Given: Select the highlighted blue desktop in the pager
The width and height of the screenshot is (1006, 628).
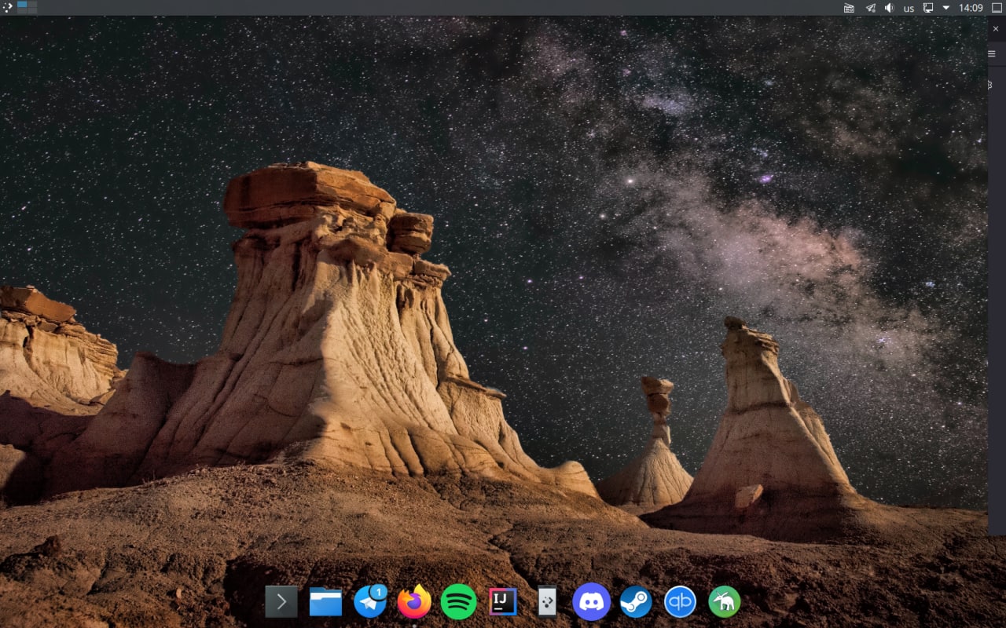Looking at the screenshot, I should (x=22, y=5).
